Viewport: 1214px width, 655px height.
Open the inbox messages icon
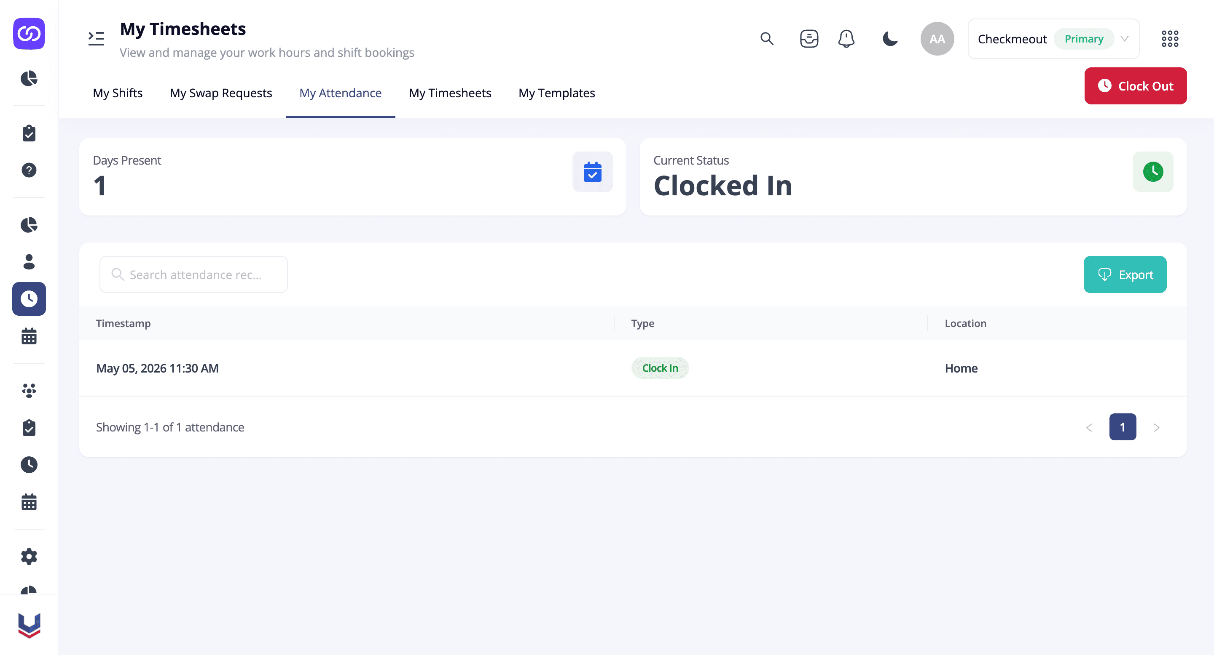(x=809, y=39)
